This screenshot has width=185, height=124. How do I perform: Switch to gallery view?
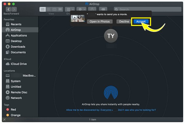coord(60,9)
